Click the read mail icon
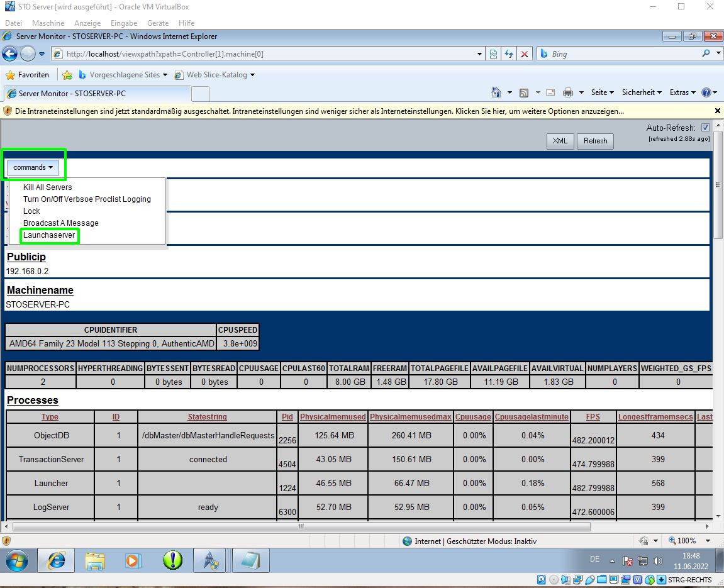The width and height of the screenshot is (724, 588). (x=550, y=92)
